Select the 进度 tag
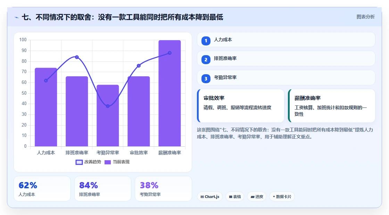The image size is (389, 215). [257, 197]
